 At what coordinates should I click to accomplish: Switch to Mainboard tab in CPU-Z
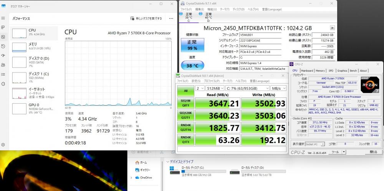307,71
